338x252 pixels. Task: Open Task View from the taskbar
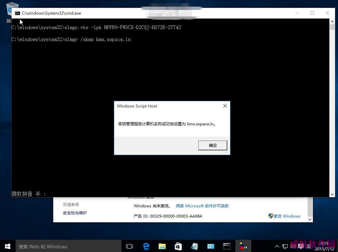click(129, 246)
